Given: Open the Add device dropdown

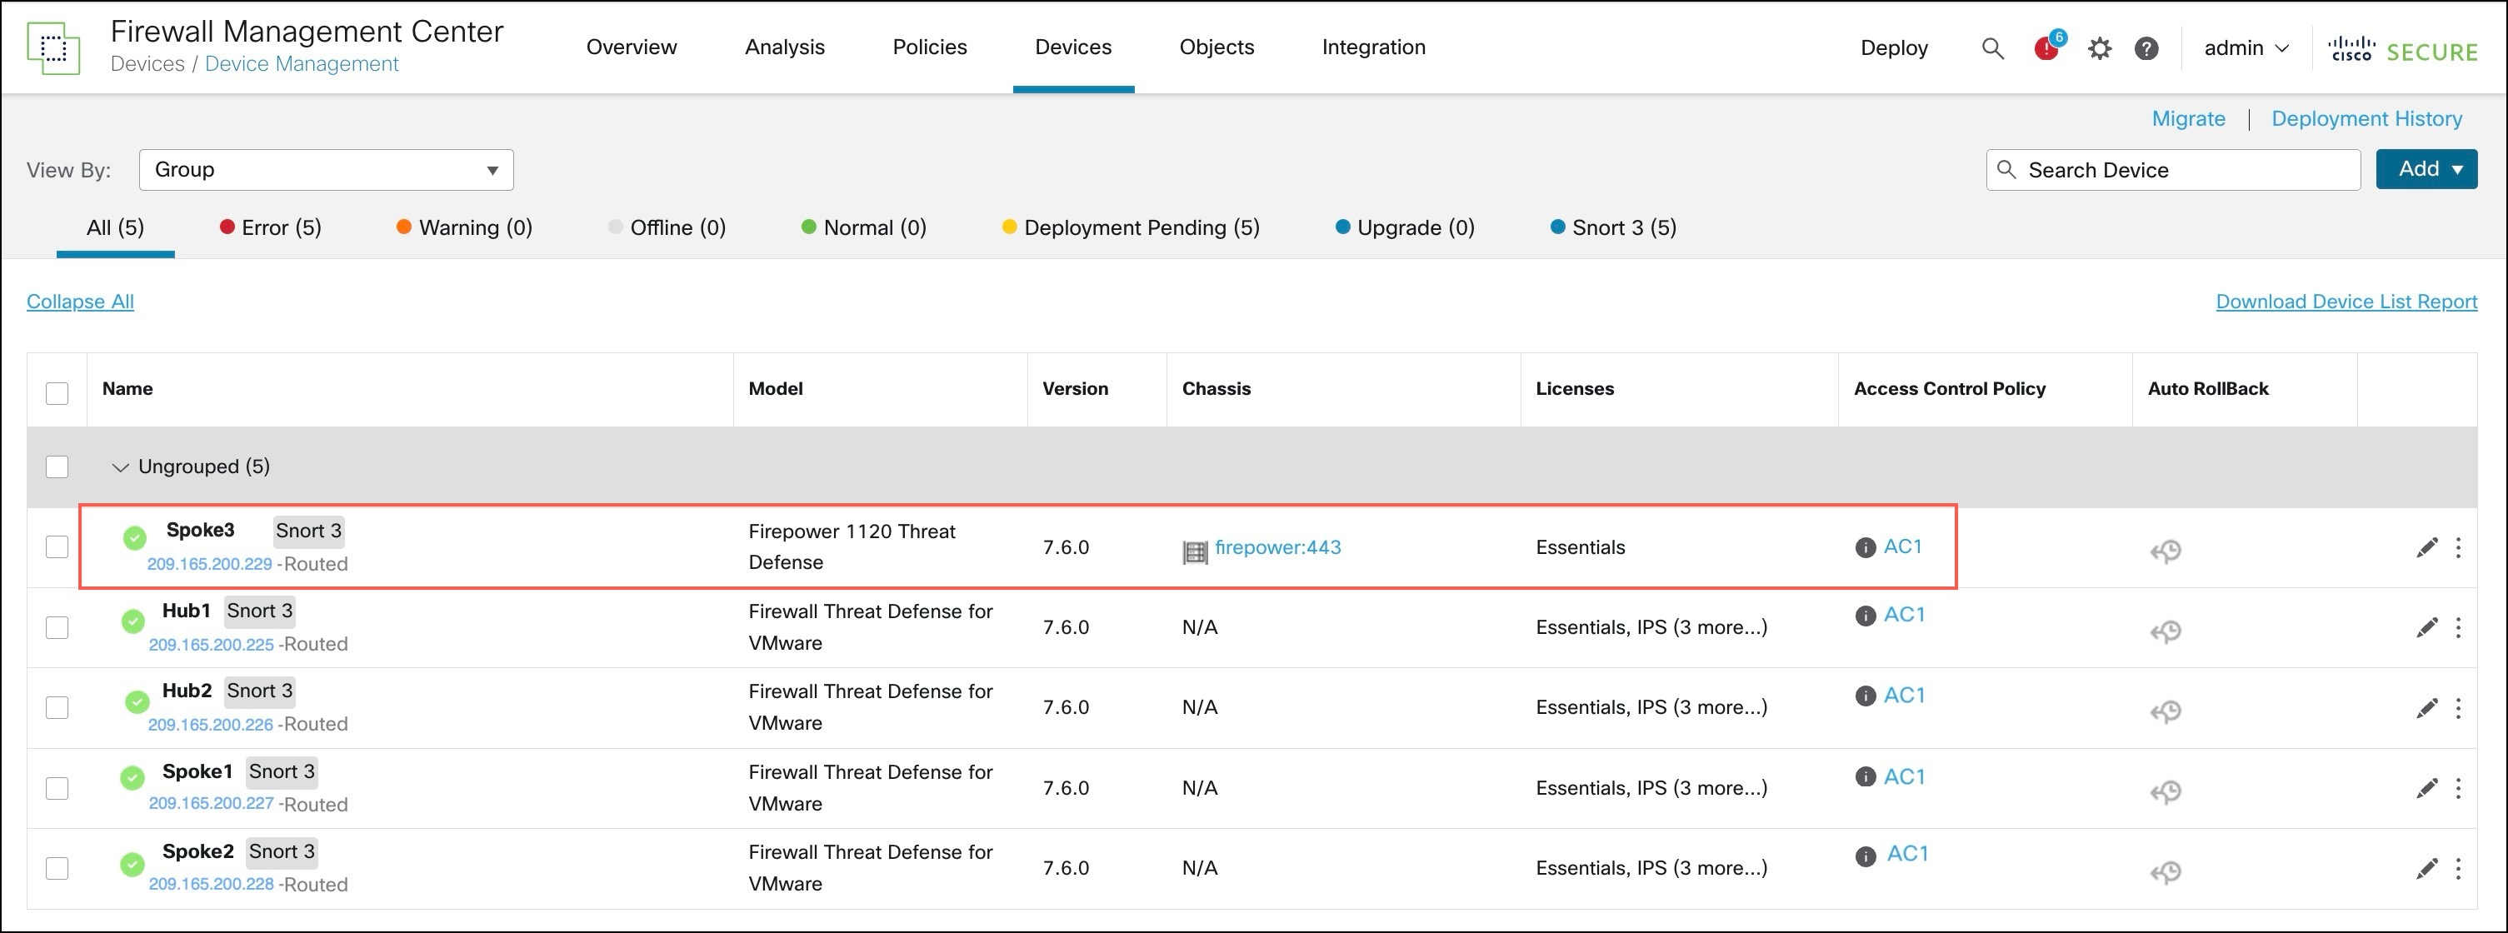Looking at the screenshot, I should coord(2426,168).
